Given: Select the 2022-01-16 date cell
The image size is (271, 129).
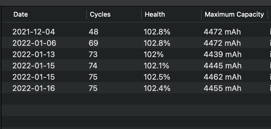Looking at the screenshot, I should tap(34, 88).
